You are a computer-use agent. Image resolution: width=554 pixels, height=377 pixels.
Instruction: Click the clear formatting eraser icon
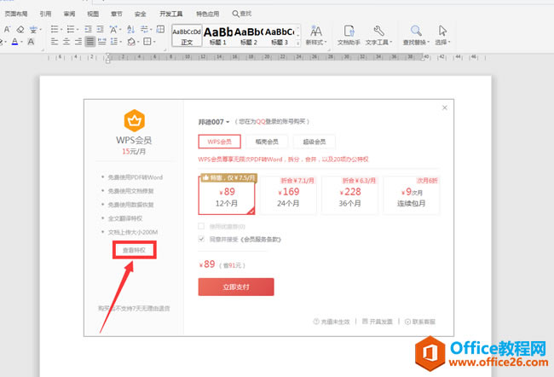click(20, 29)
